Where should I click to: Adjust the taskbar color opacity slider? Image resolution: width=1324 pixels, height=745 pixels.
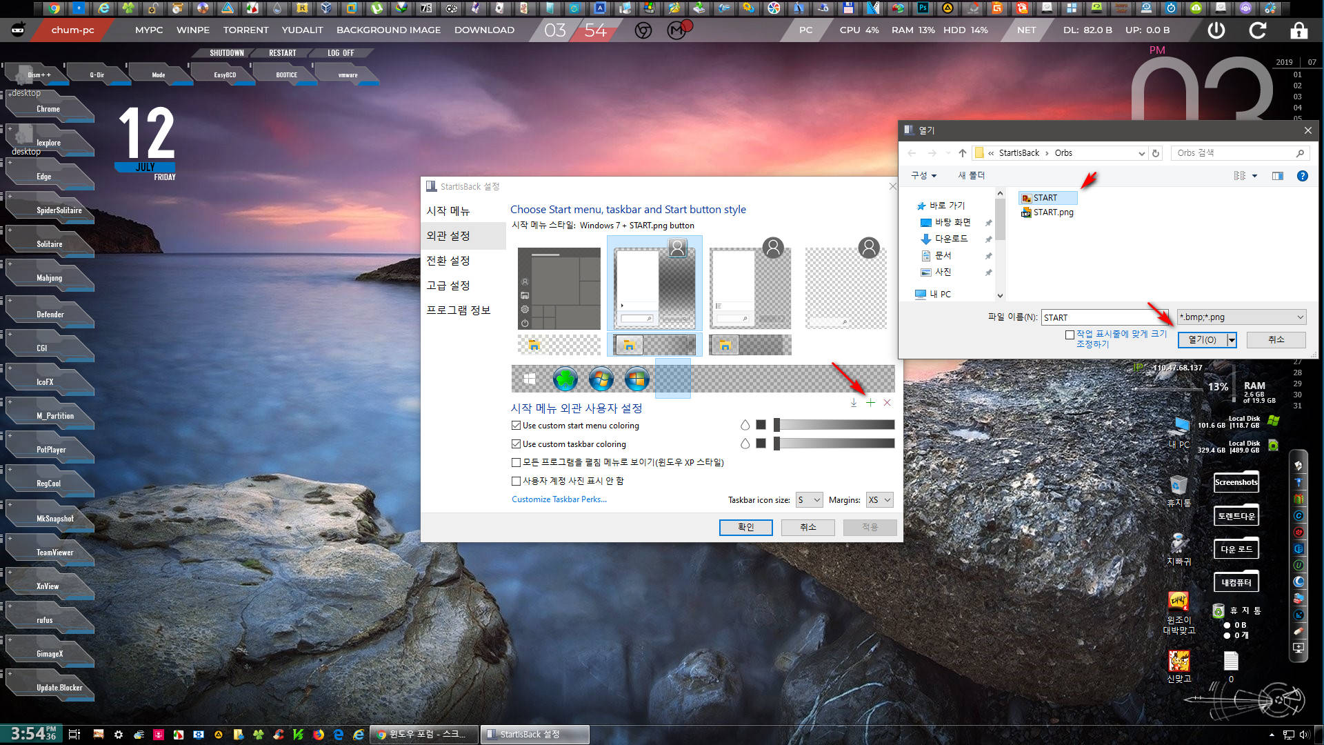pos(834,444)
